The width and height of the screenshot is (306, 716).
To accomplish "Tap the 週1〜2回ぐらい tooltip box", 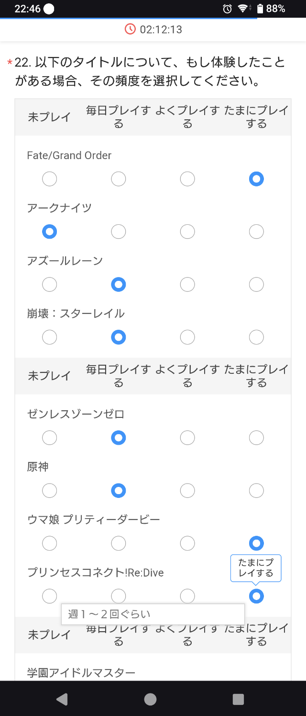I will coord(153,614).
